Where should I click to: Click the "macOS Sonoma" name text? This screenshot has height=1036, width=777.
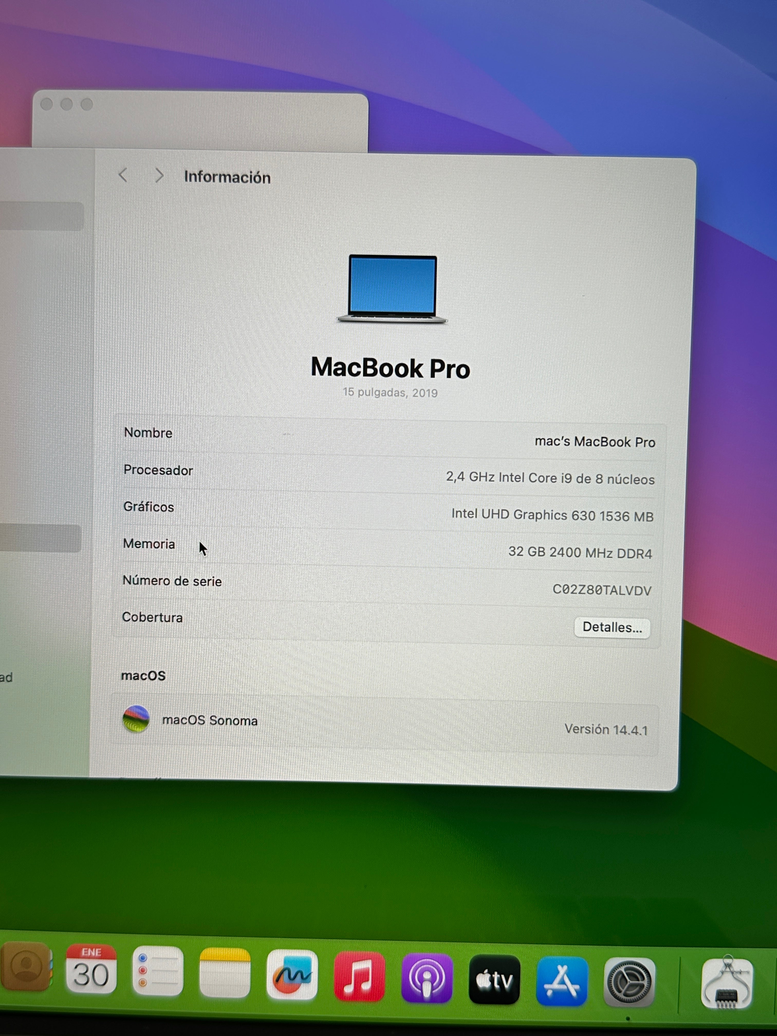pos(210,720)
